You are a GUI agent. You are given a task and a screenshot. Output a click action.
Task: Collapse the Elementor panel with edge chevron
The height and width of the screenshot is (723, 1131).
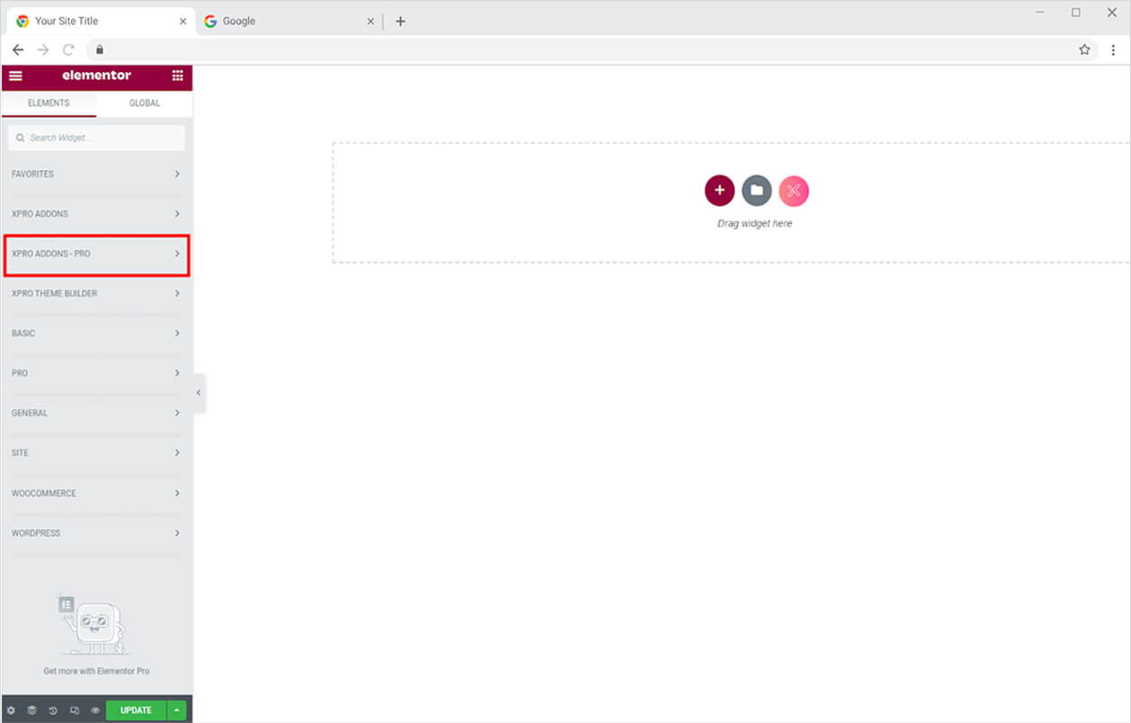tap(199, 392)
